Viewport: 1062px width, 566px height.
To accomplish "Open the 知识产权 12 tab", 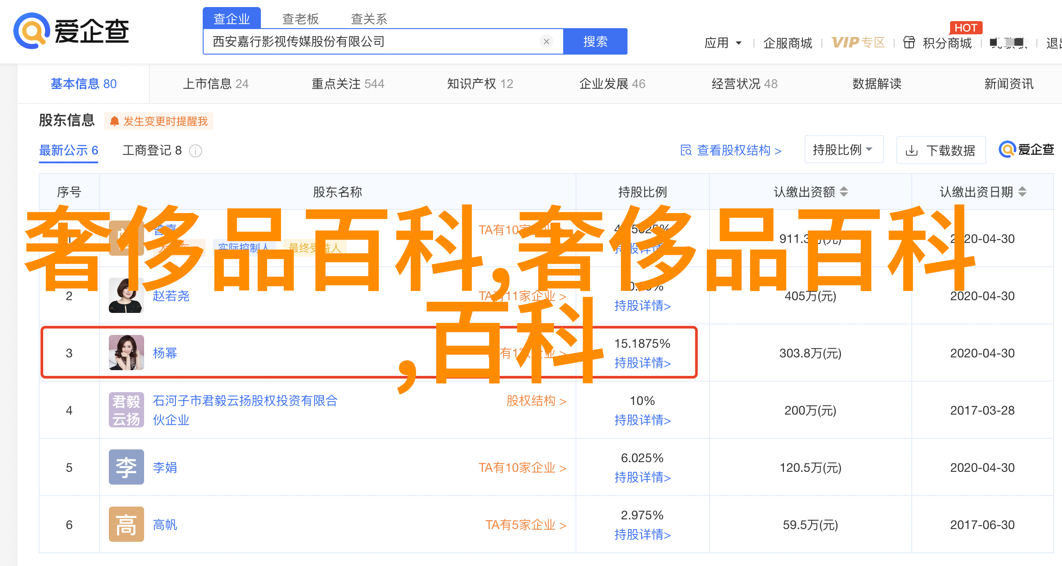I will 480,84.
